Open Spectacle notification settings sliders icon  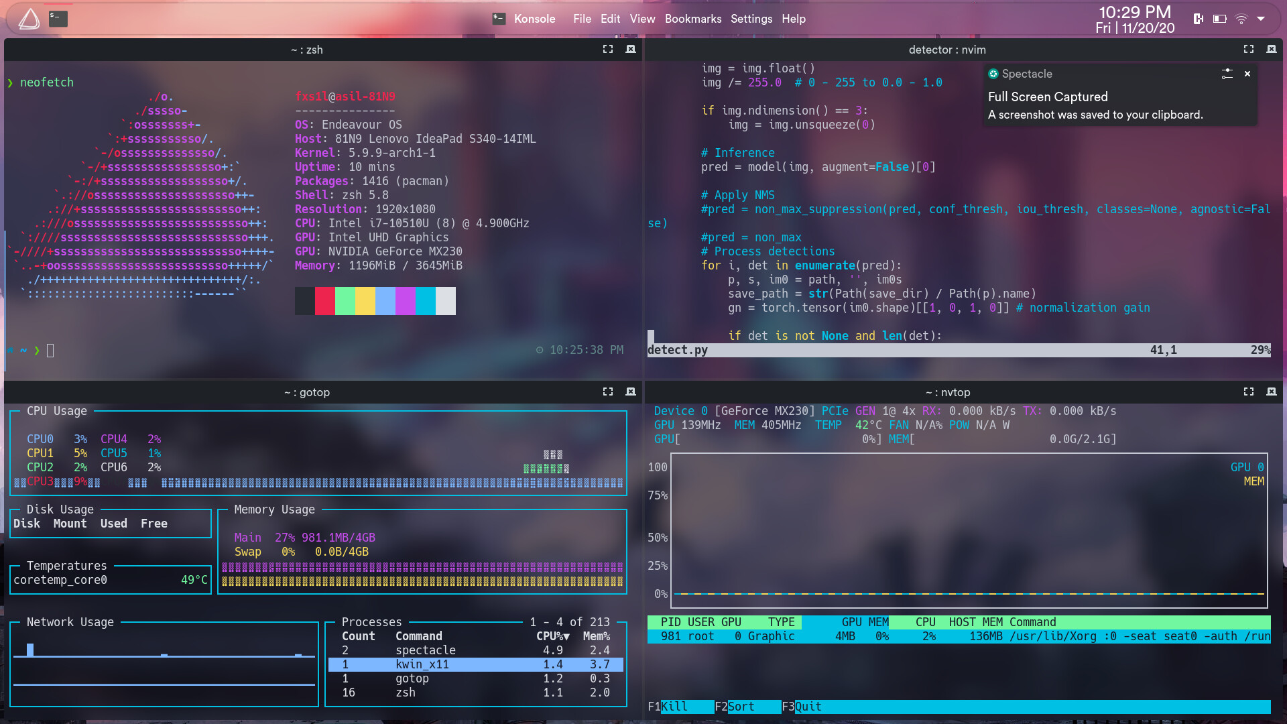click(x=1227, y=74)
